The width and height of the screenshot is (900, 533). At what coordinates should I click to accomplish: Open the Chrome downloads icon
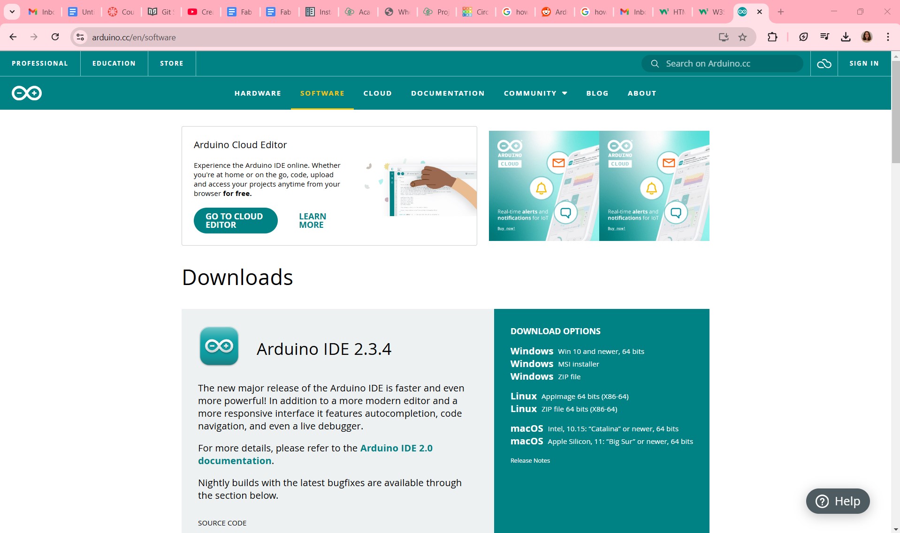(846, 37)
